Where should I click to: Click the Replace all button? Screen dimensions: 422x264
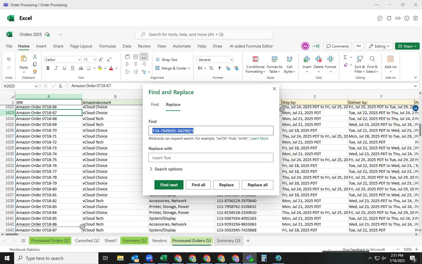(258, 185)
